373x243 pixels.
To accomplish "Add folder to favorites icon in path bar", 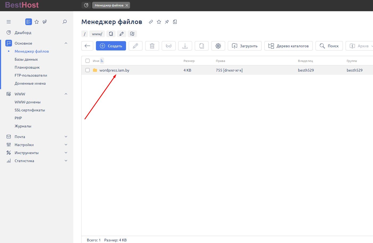I will click(x=132, y=34).
